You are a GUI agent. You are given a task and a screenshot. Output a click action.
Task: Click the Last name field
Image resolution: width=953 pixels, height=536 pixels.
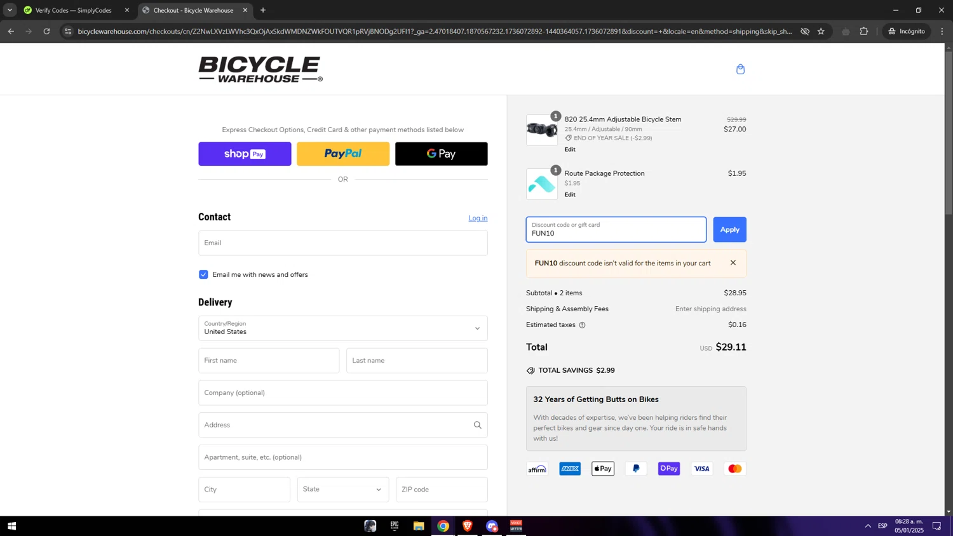pyautogui.click(x=417, y=361)
